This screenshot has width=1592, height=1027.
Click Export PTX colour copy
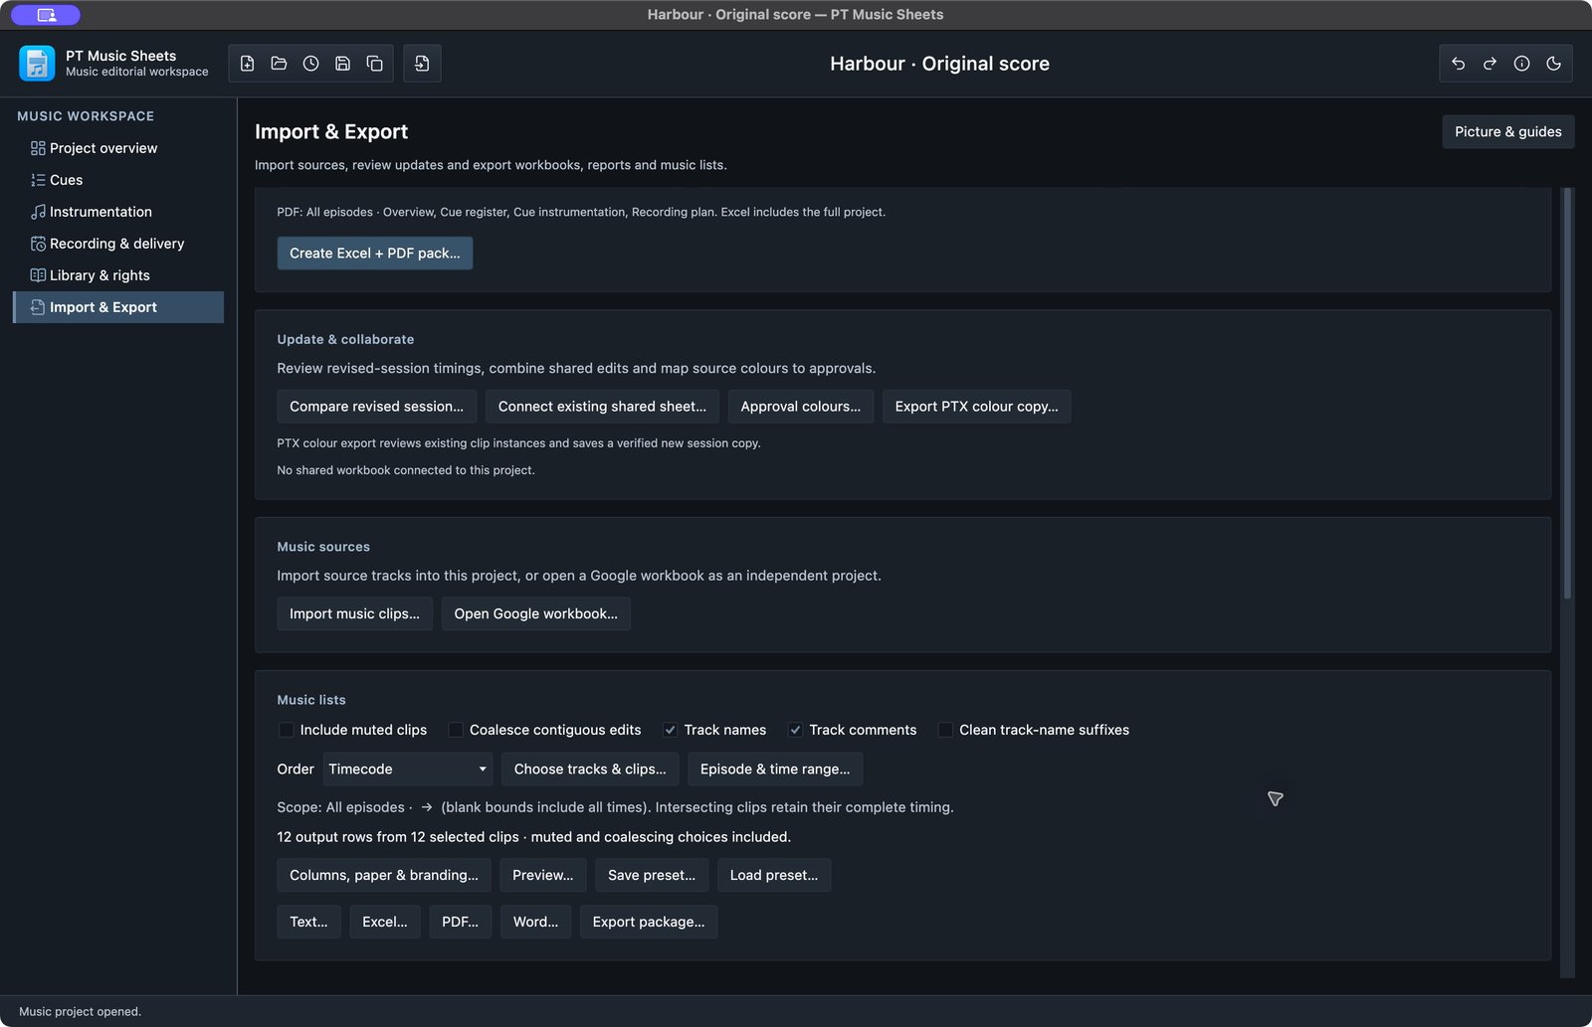coord(977,407)
